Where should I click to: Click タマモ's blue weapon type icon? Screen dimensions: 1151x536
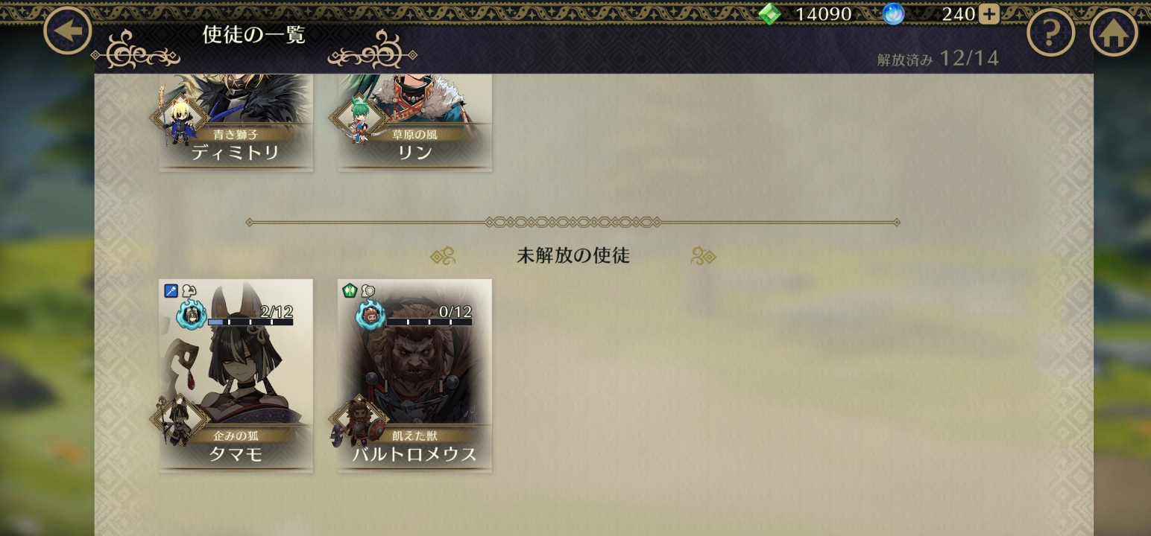171,290
